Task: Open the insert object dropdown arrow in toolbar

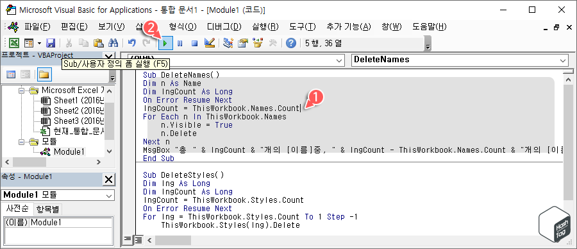Action: tap(39, 44)
